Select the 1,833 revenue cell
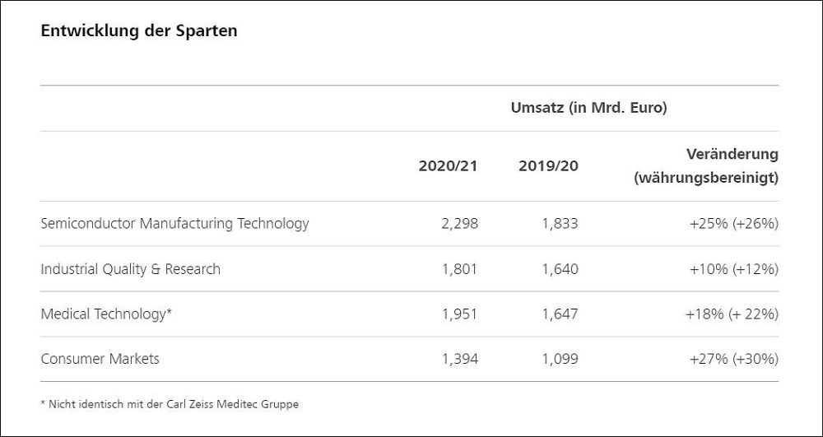The image size is (823, 437). (560, 223)
